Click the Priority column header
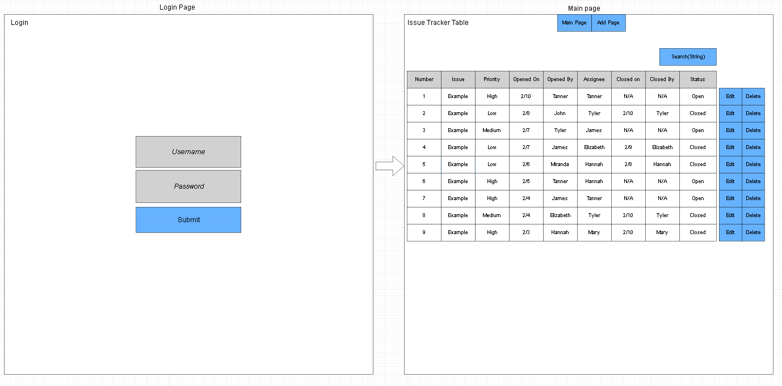782x386 pixels. tap(492, 79)
